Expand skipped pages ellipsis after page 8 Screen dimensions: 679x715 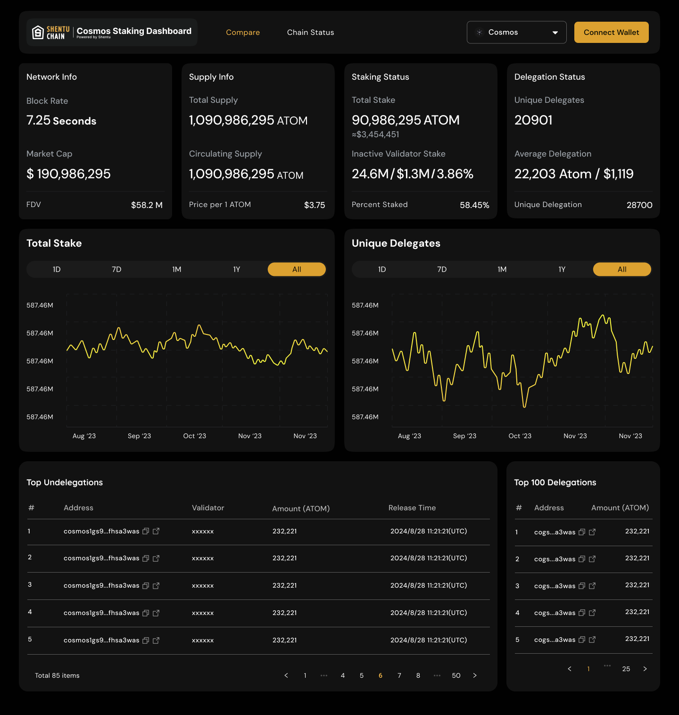point(437,675)
